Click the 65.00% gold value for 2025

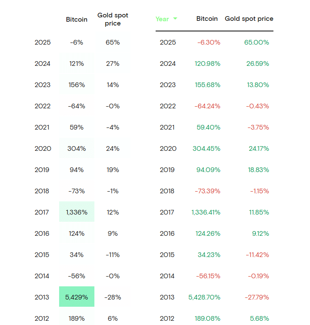(256, 42)
